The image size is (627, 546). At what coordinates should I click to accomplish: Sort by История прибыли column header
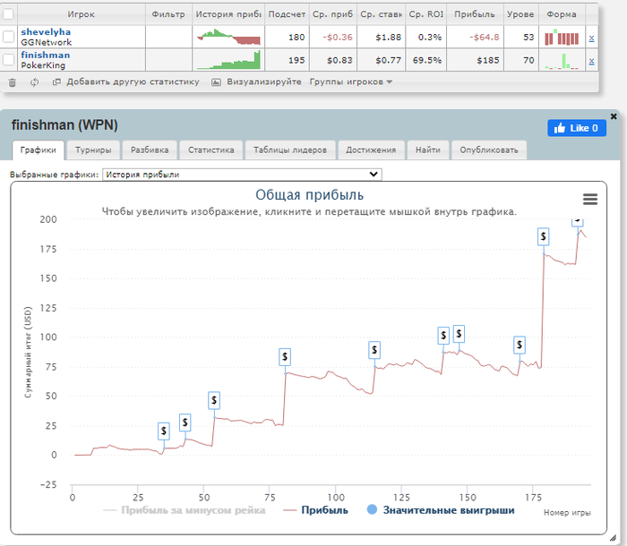click(228, 14)
